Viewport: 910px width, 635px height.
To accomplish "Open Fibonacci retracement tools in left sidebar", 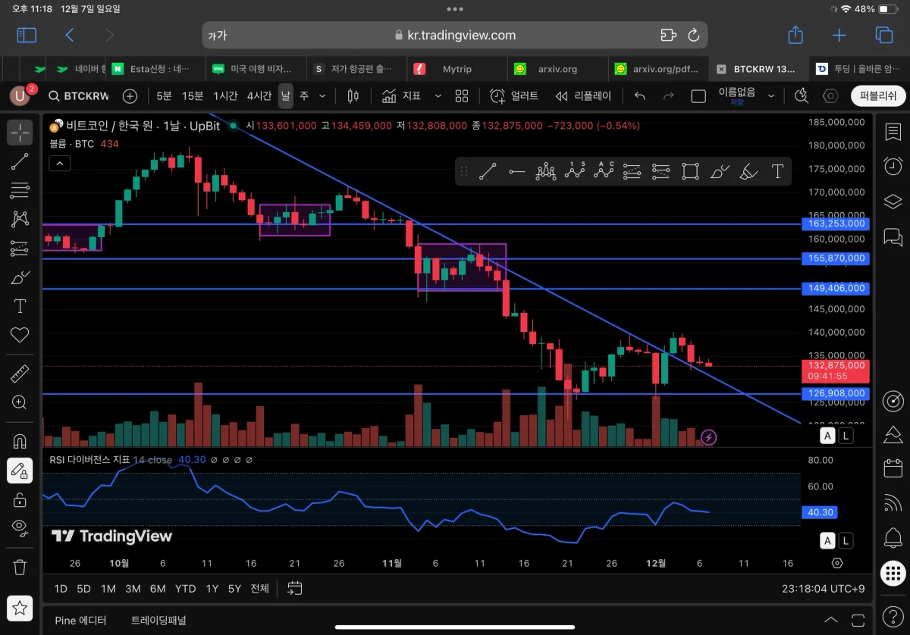I will point(20,190).
